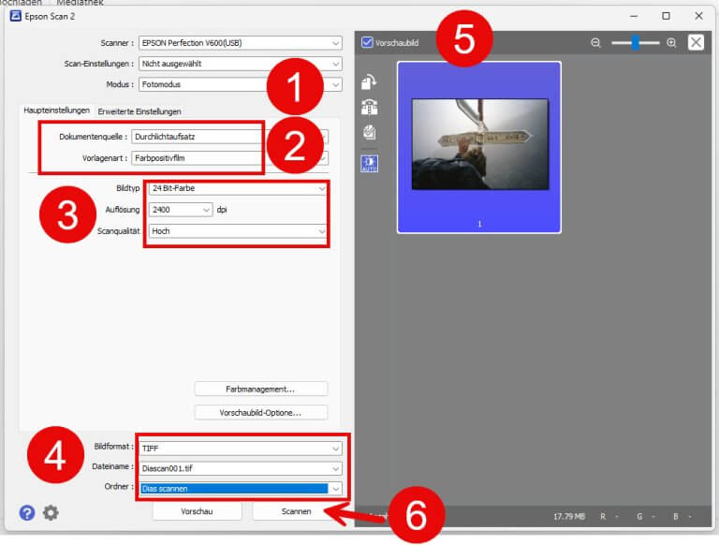Viewport: 719px width, 545px height.
Task: Open help via the blue question mark icon
Action: (x=27, y=512)
